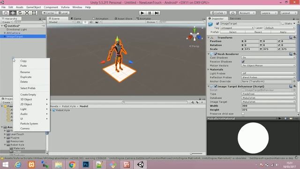Toggle scene lighting

click(x=85, y=22)
